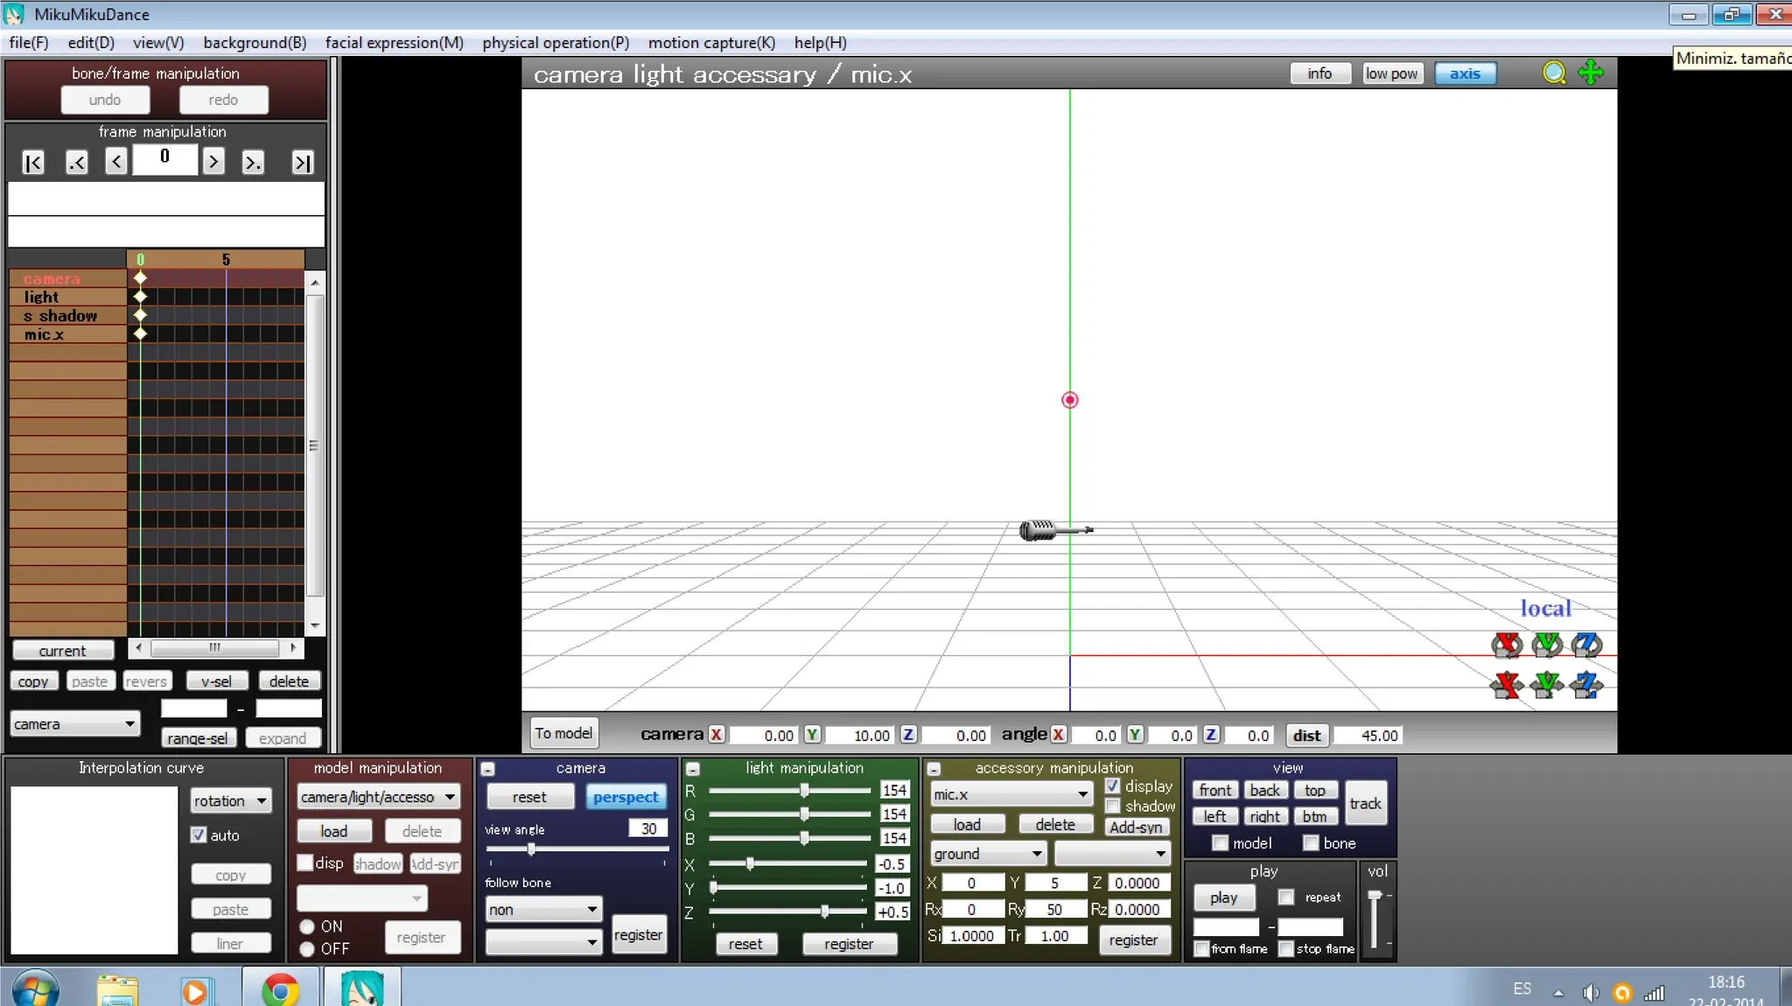Enable accessory shadow checkbox

(x=1112, y=806)
